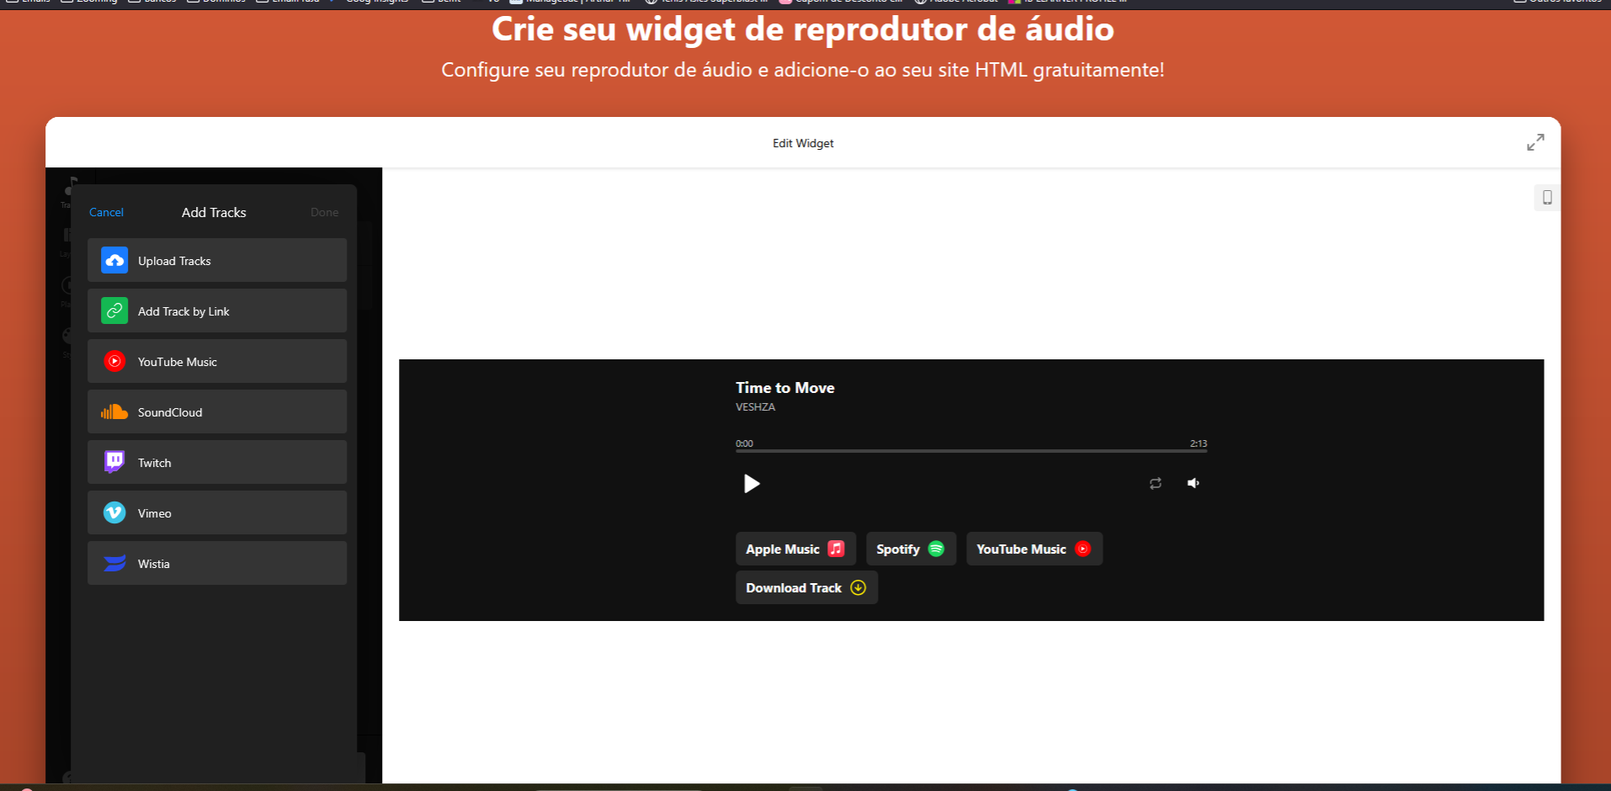Select Twitch as track source
This screenshot has height=791, width=1611.
click(217, 462)
